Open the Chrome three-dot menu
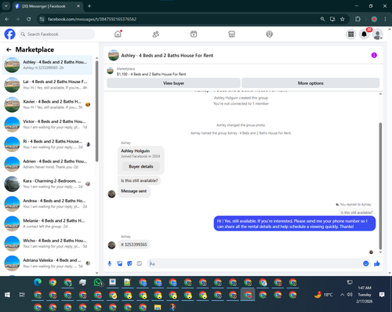The width and height of the screenshot is (392, 312). (385, 19)
